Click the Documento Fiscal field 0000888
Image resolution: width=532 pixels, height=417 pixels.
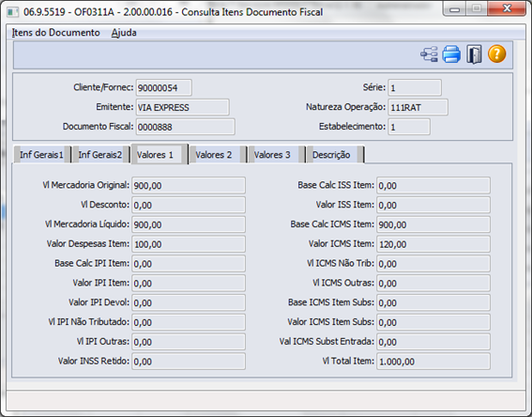point(185,127)
